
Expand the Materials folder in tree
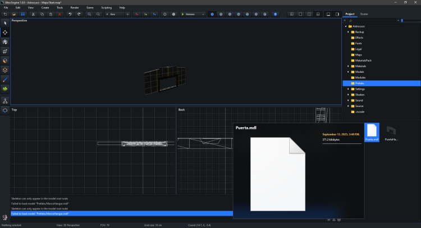click(x=348, y=66)
